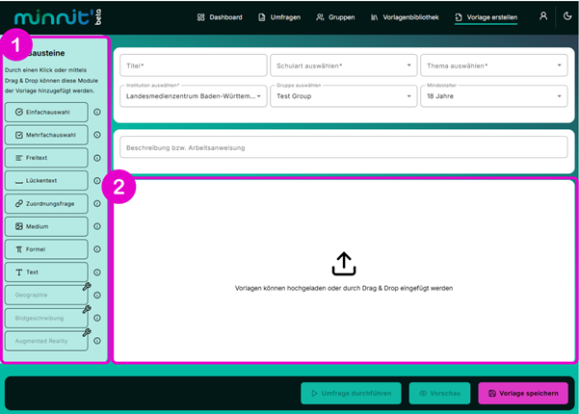Open info icon beside Medium
Image resolution: width=579 pixels, height=414 pixels.
coord(97,226)
